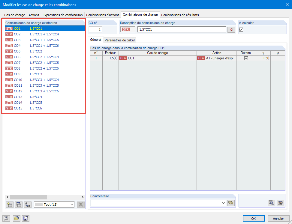
Task: Select combination CO12 row
Action: coord(45,91)
